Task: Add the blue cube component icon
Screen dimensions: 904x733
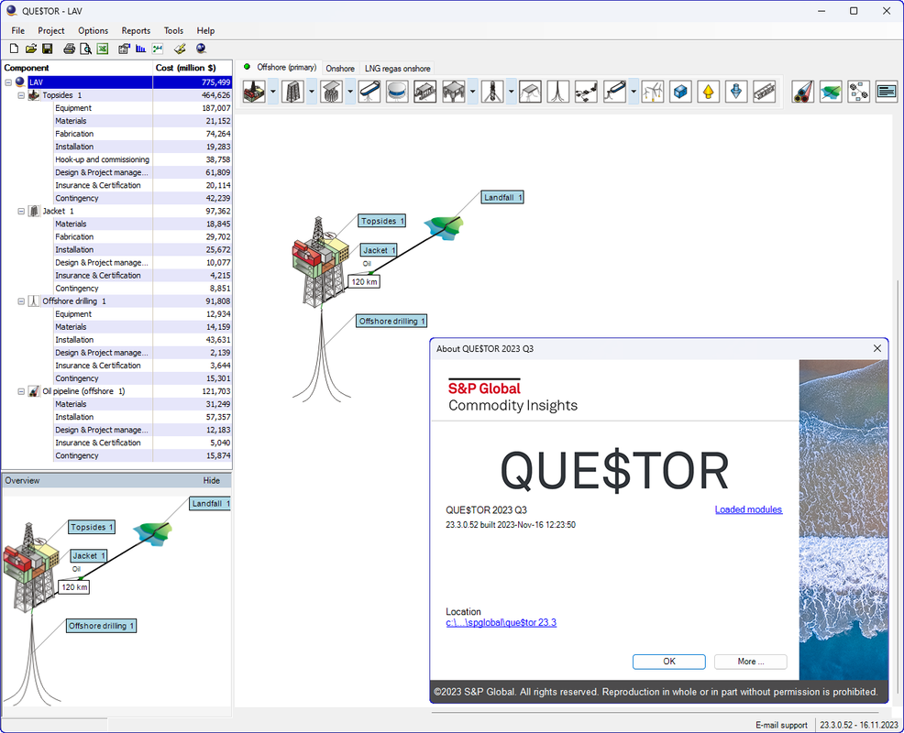Action: [x=680, y=92]
